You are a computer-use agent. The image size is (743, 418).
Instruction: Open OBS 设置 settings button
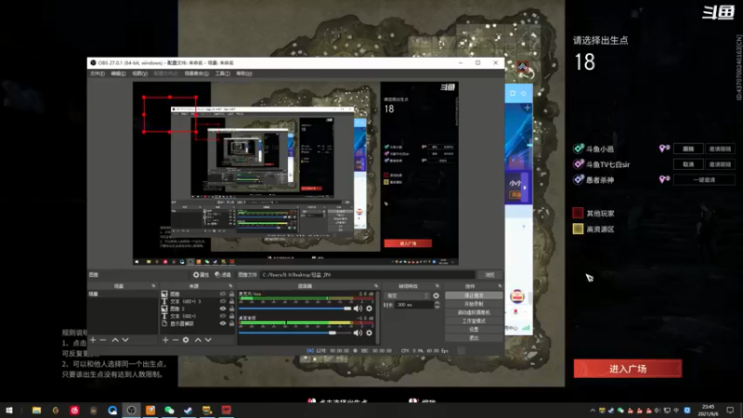pos(474,330)
